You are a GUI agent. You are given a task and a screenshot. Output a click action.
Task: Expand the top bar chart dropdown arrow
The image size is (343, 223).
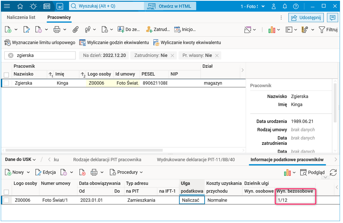point(278,30)
